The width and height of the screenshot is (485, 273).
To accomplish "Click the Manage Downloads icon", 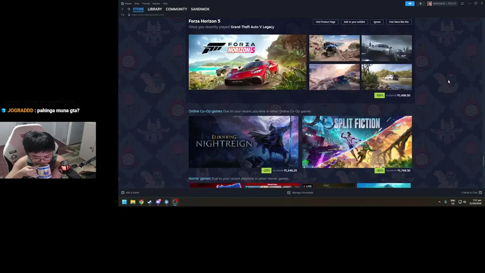I will pos(289,193).
